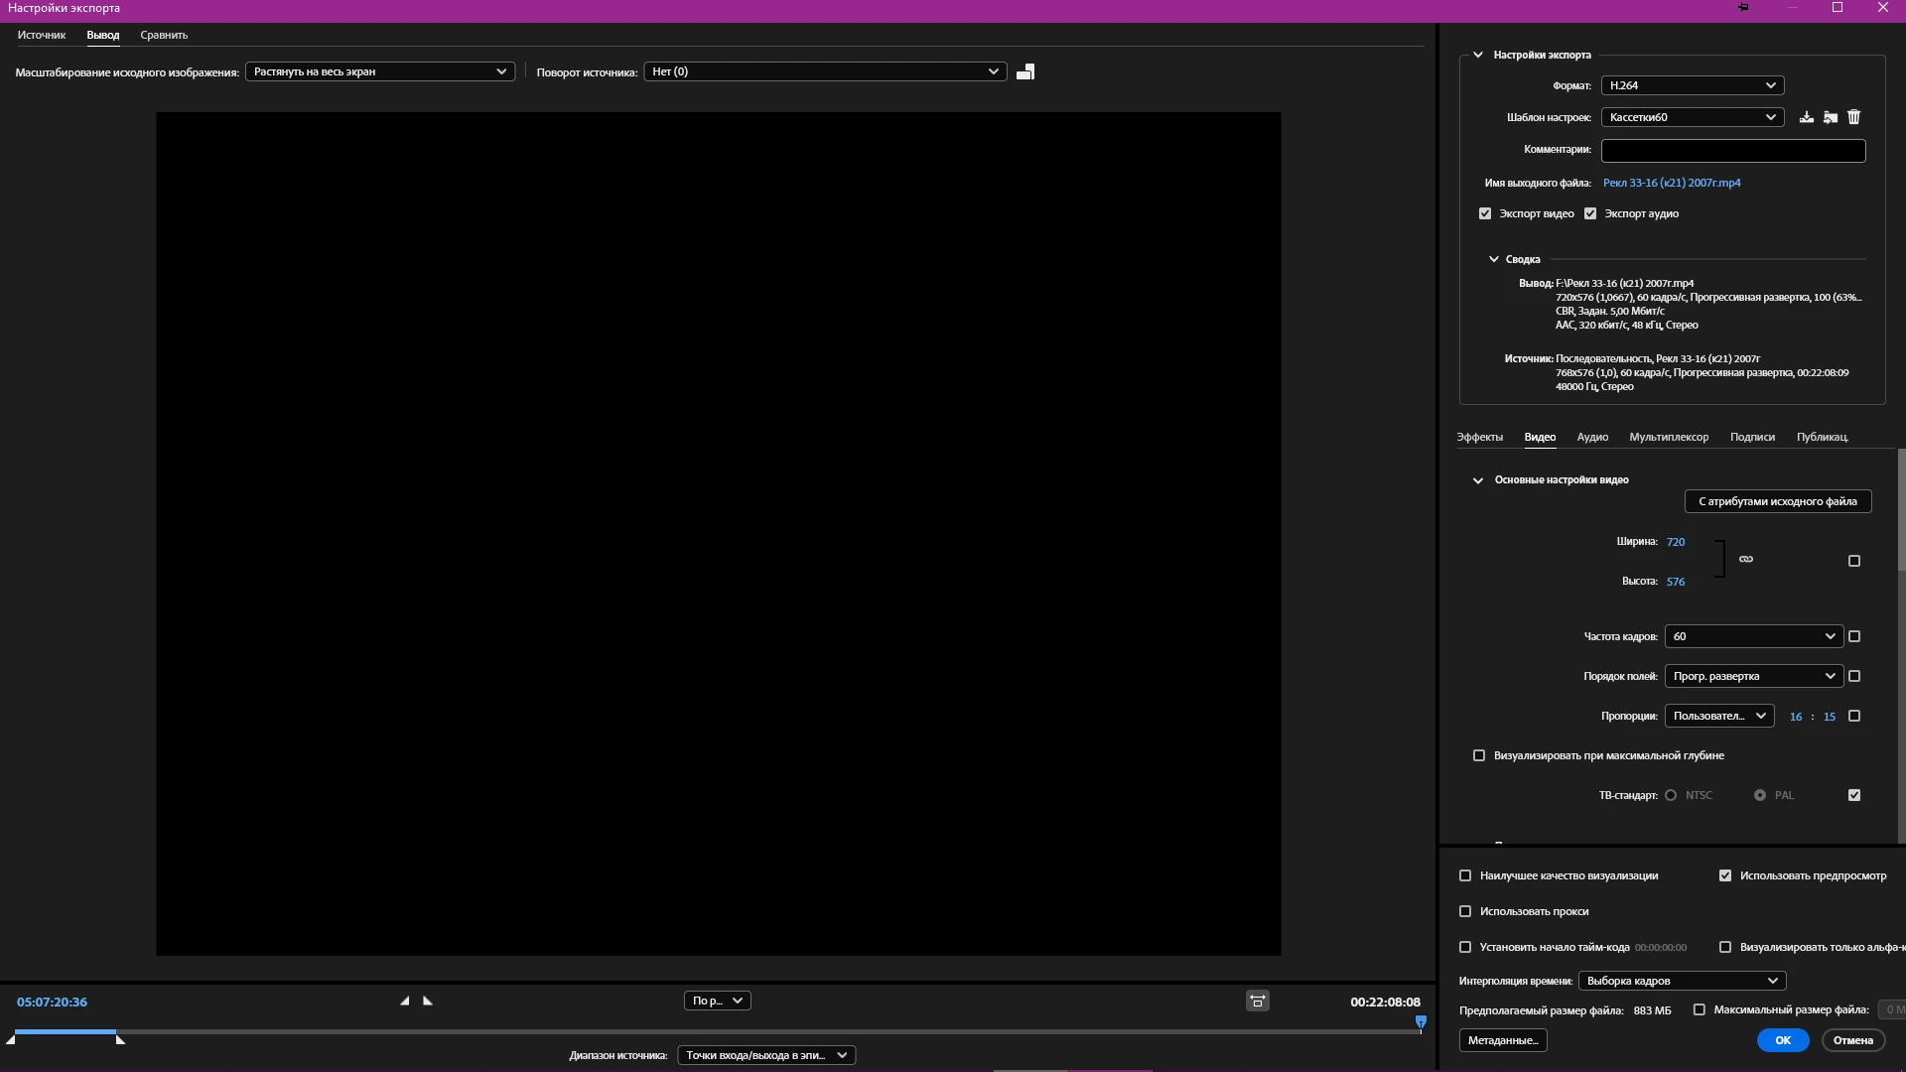Click the width-height link constraint icon

pos(1746,560)
